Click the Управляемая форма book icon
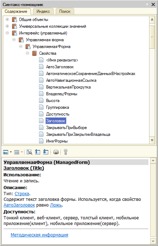 click(x=21, y=40)
